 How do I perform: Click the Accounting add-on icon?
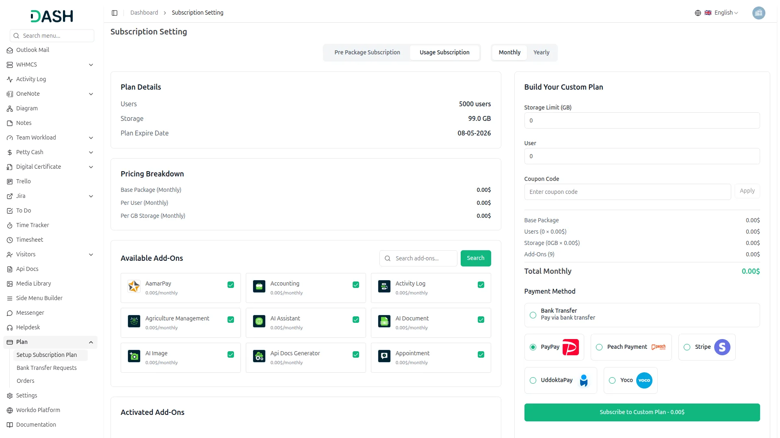[259, 286]
